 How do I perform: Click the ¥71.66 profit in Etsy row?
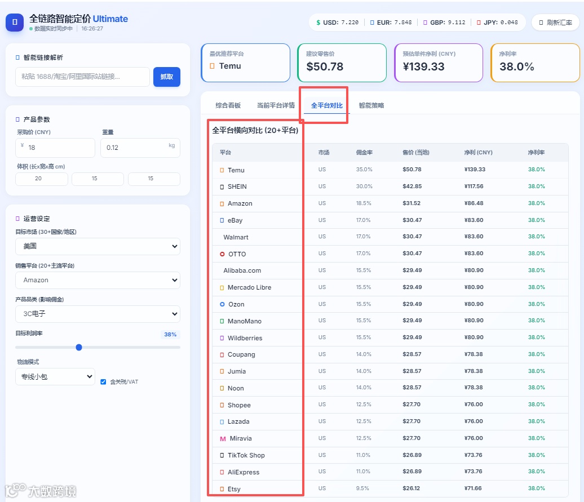click(x=473, y=488)
